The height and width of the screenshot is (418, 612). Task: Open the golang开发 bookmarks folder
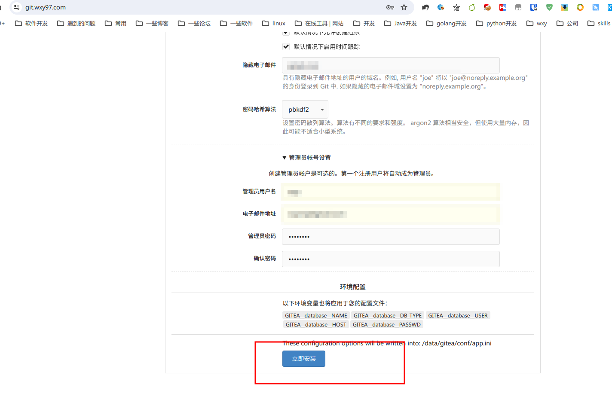[x=446, y=23]
